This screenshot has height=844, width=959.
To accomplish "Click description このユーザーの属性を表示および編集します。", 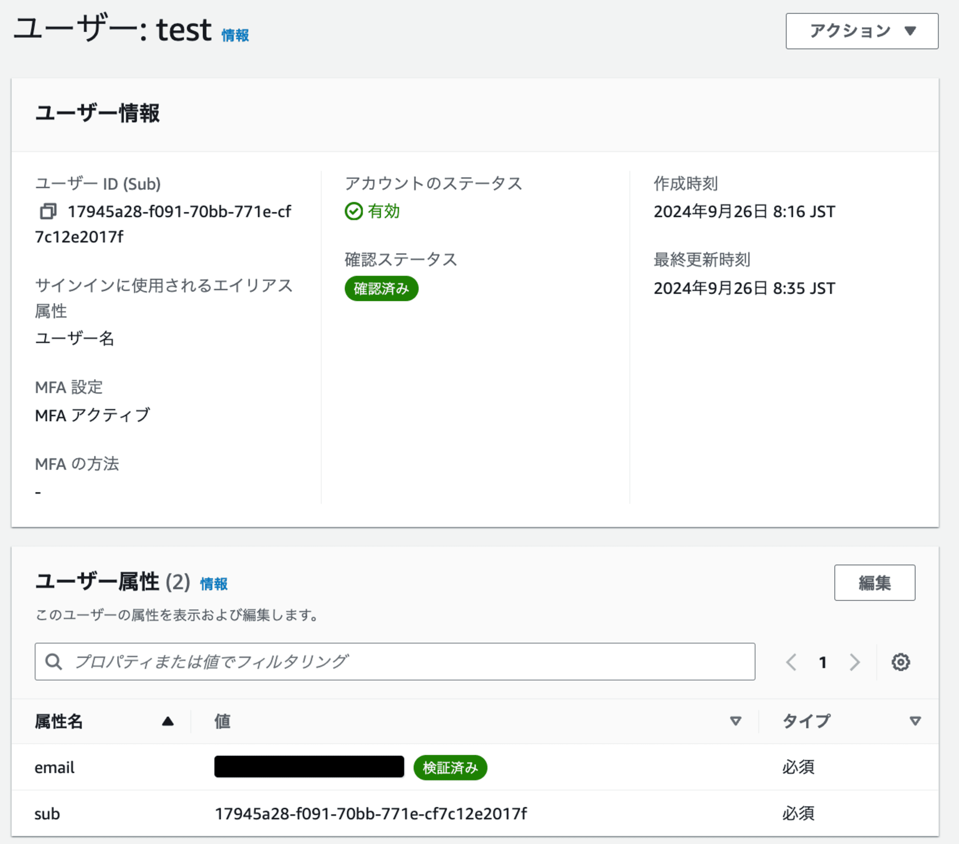I will 176,615.
